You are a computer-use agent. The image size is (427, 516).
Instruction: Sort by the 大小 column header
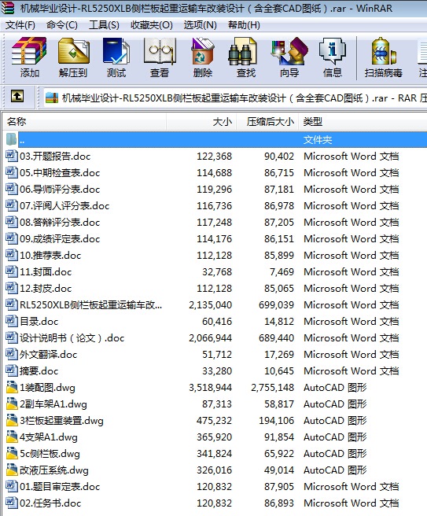pyautogui.click(x=201, y=122)
